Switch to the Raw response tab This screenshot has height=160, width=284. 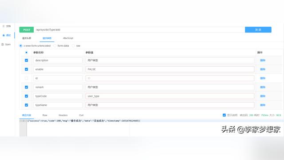45,115
